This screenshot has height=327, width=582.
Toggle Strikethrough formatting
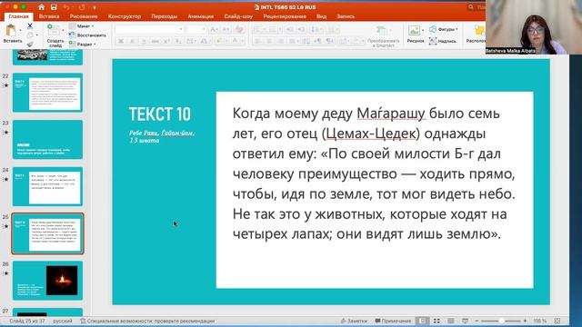(x=156, y=41)
